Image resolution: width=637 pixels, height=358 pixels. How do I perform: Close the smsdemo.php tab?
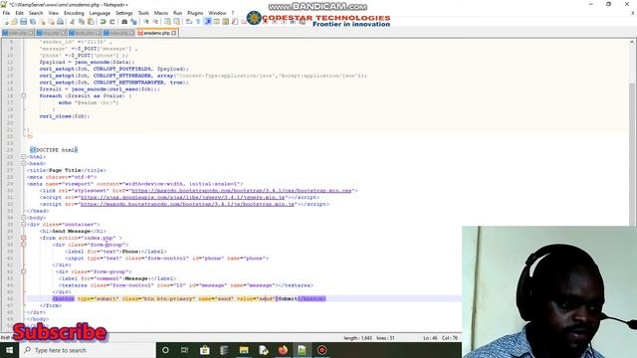pos(174,33)
